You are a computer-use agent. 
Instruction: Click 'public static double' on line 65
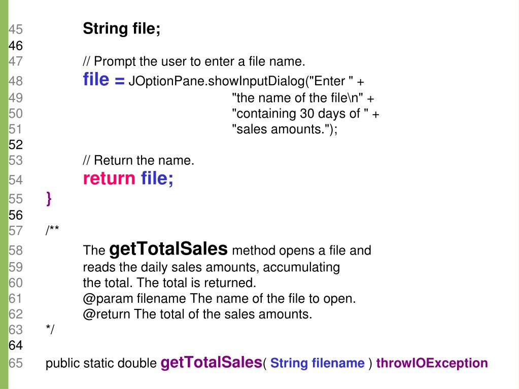coord(101,363)
